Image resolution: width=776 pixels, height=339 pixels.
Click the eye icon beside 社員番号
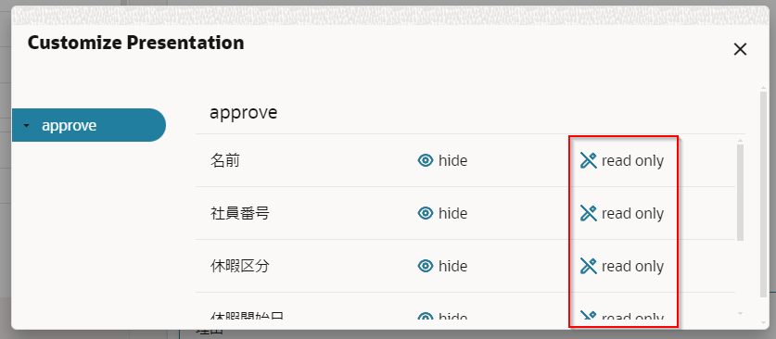coord(426,213)
